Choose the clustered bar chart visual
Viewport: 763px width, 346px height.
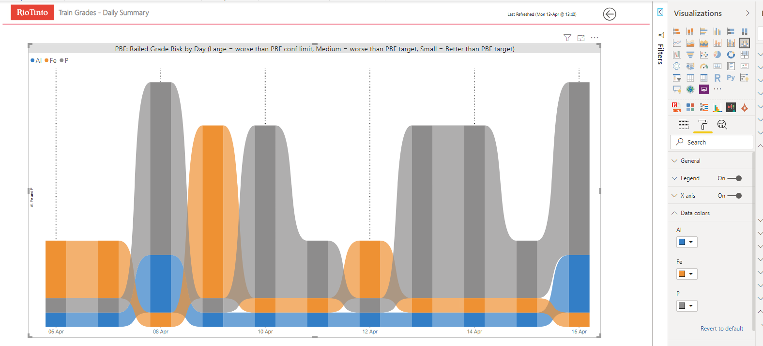[704, 31]
